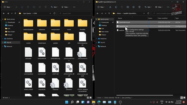Open the AddonSpawner folder in GTAV window
Viewport: 187px width, 105px height.
28,25
